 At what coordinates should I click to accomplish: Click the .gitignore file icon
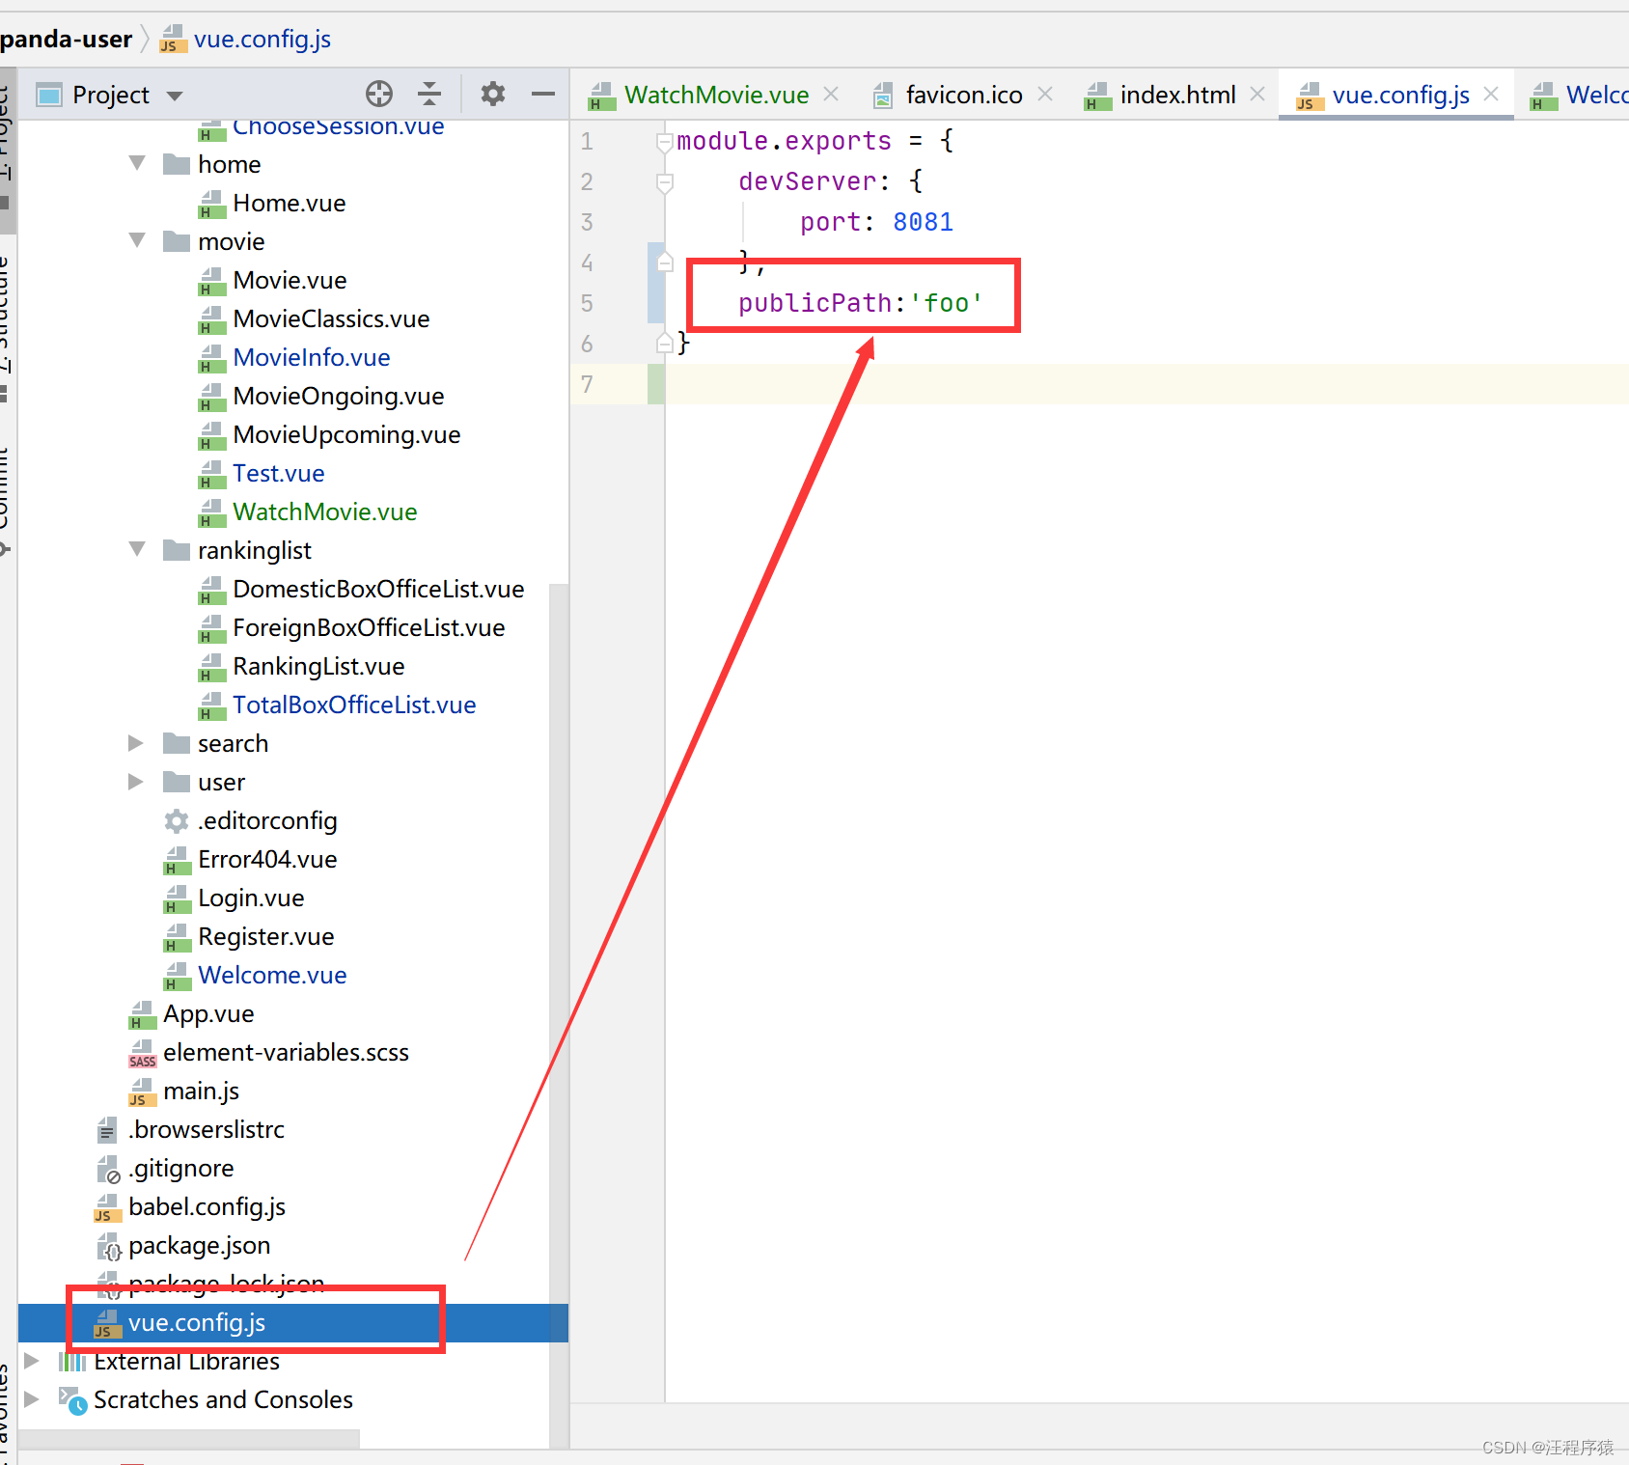pyautogui.click(x=108, y=1169)
